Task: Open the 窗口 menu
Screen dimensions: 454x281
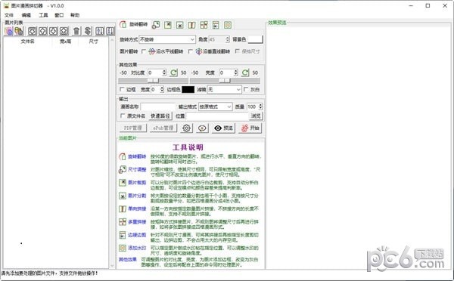Action: pos(59,15)
